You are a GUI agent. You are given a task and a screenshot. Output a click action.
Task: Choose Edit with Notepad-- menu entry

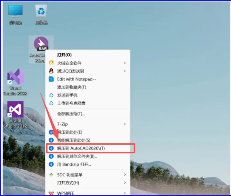[x=88, y=79]
